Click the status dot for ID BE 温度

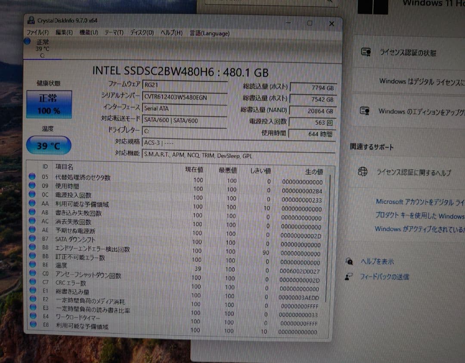point(33,265)
